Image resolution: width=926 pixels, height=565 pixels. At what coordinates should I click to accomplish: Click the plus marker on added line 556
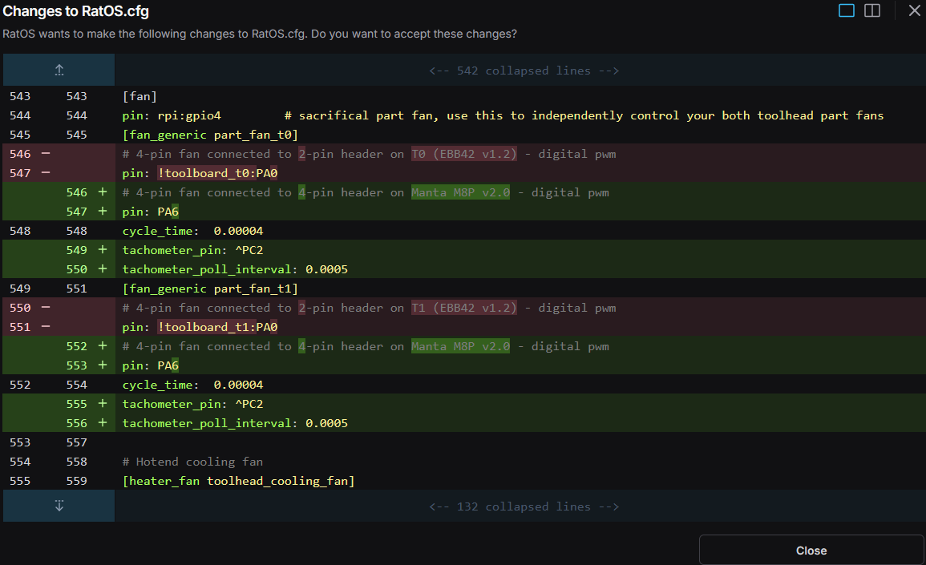point(102,422)
